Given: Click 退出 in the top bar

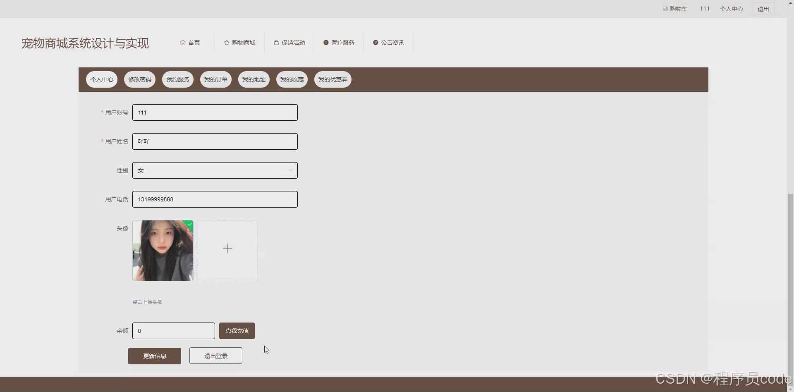Looking at the screenshot, I should pyautogui.click(x=763, y=9).
